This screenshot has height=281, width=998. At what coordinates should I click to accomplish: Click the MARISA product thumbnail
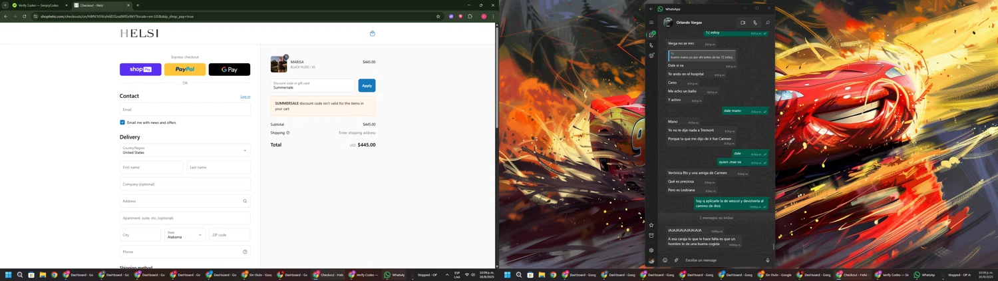(279, 64)
